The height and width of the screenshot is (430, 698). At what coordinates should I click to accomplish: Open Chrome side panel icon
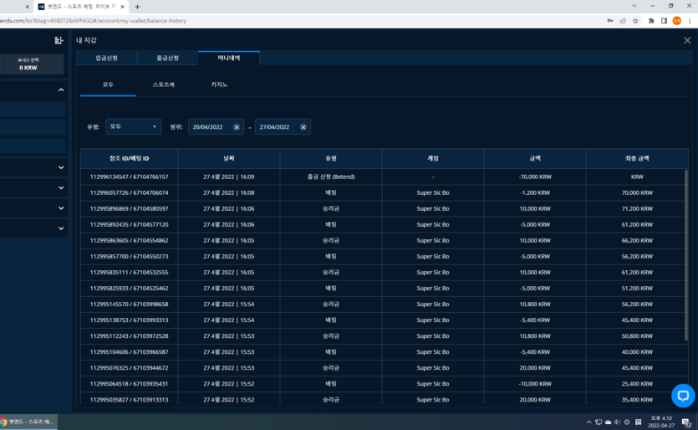tap(664, 21)
